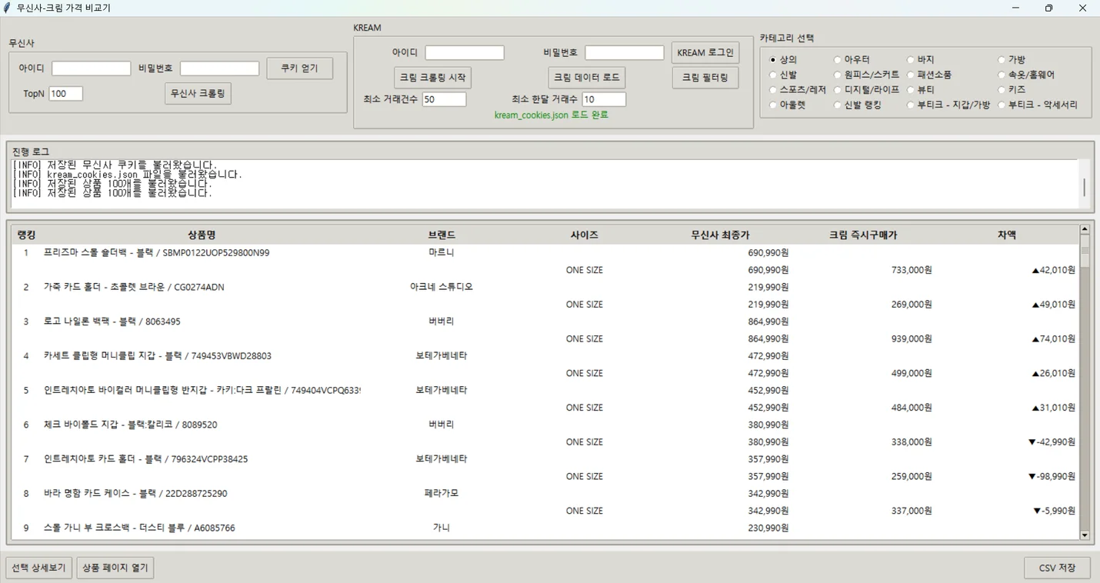The image size is (1100, 583).
Task: Start crawling with the 무신사 크롤링 button
Action: pyautogui.click(x=197, y=93)
